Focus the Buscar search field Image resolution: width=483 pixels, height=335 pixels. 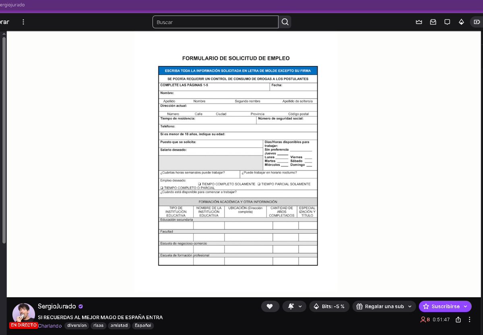coord(215,22)
